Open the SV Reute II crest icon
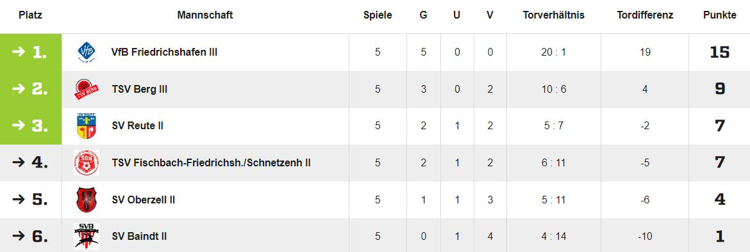Viewport: 750px width, 252px height. click(87, 126)
